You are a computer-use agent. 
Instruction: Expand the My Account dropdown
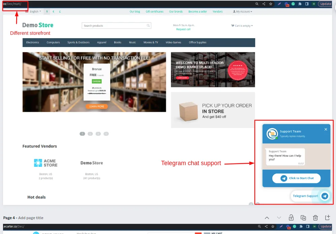pyautogui.click(x=243, y=11)
